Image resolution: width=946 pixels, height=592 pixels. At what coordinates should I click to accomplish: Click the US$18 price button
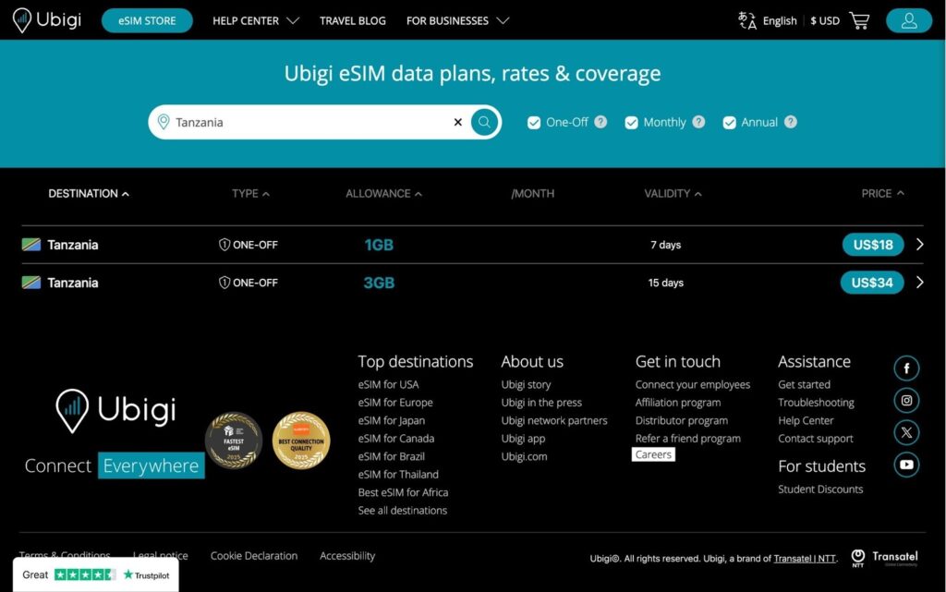pos(871,245)
